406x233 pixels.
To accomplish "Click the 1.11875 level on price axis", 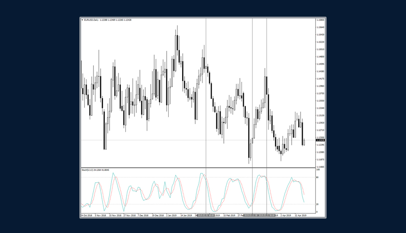I will click(x=320, y=159).
